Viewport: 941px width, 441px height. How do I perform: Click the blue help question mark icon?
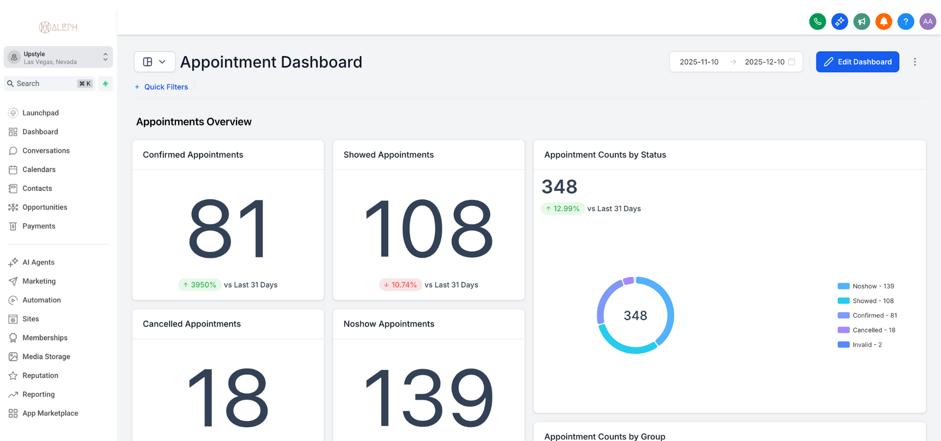(x=906, y=22)
